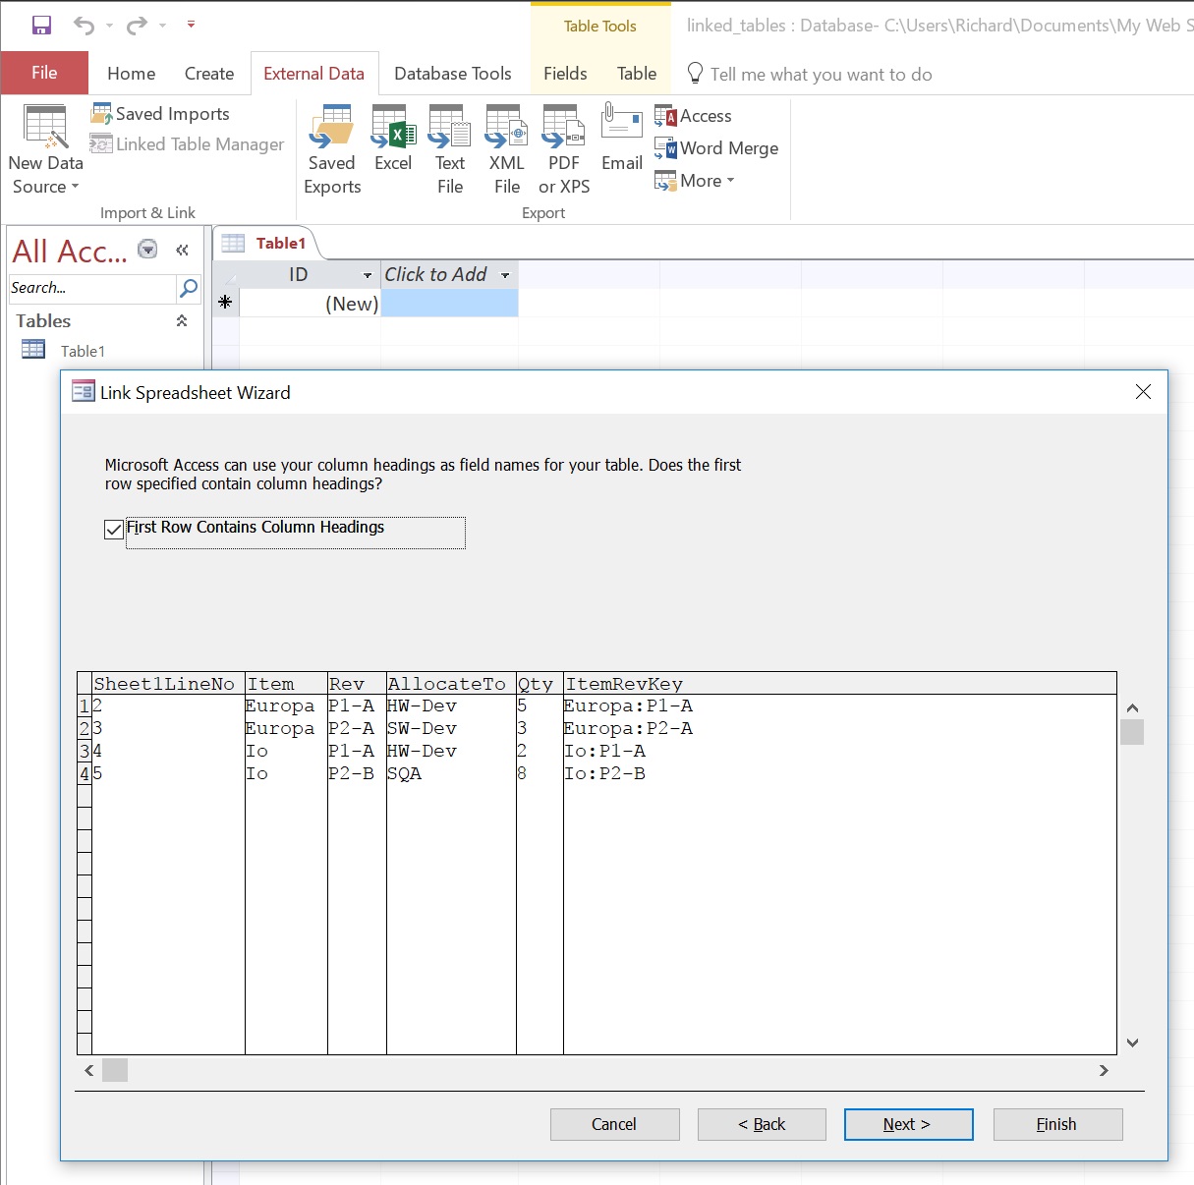1194x1185 pixels.
Task: Click the preview horizontal scroll right arrow
Action: 1104,1070
